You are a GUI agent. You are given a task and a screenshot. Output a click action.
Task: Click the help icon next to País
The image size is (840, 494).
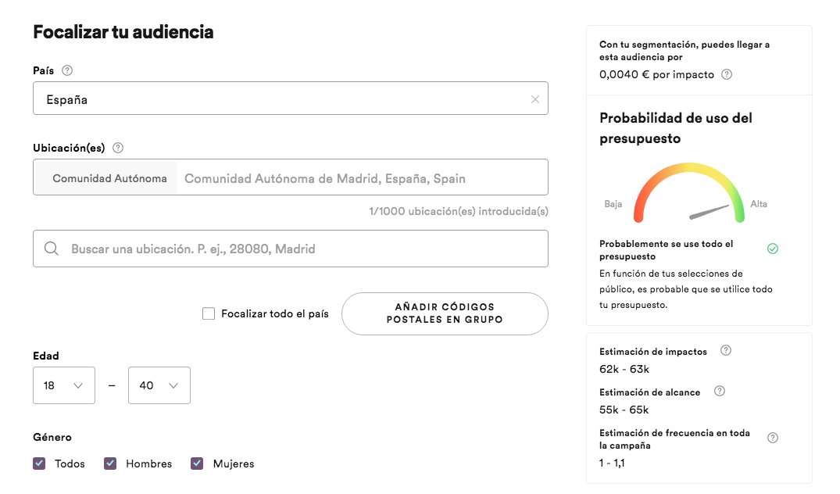67,70
